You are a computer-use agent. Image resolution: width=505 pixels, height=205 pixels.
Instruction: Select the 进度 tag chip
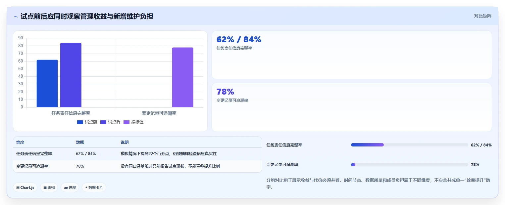(70, 187)
